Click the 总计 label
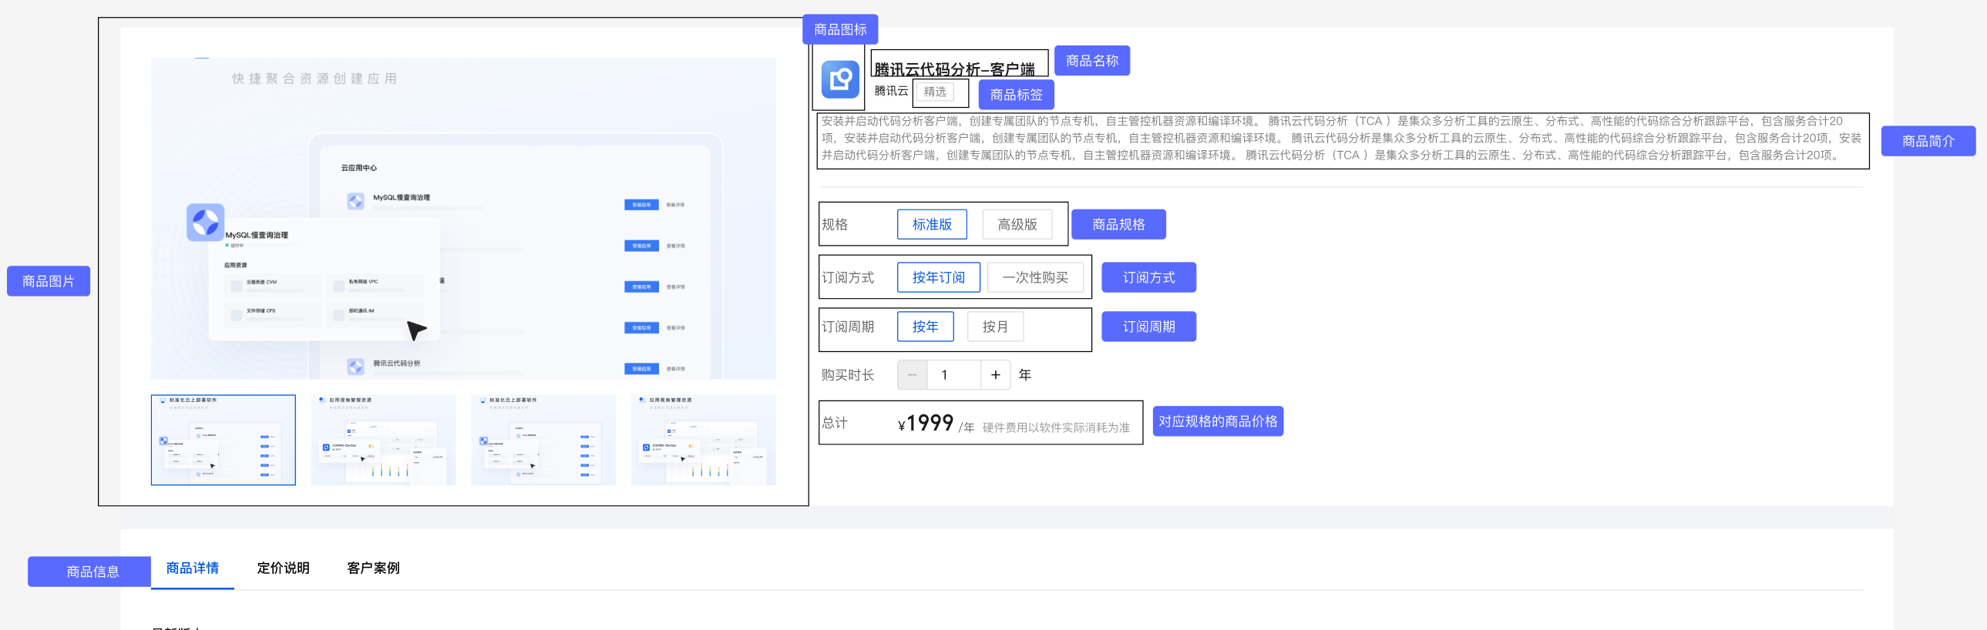This screenshot has width=1987, height=630. [835, 423]
